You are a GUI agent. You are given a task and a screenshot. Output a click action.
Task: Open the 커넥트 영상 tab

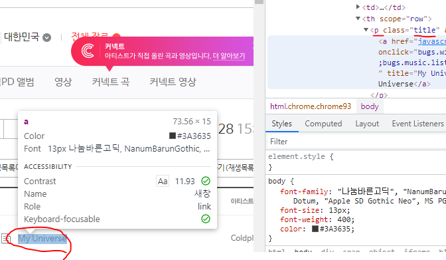point(173,82)
